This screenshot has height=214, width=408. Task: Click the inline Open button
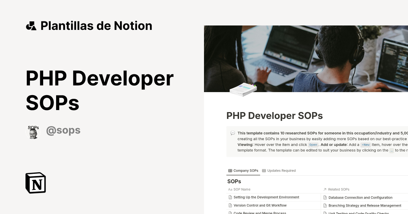tap(312, 145)
